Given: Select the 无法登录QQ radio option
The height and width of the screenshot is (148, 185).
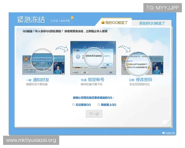Looking at the screenshot, I should pos(73,105).
